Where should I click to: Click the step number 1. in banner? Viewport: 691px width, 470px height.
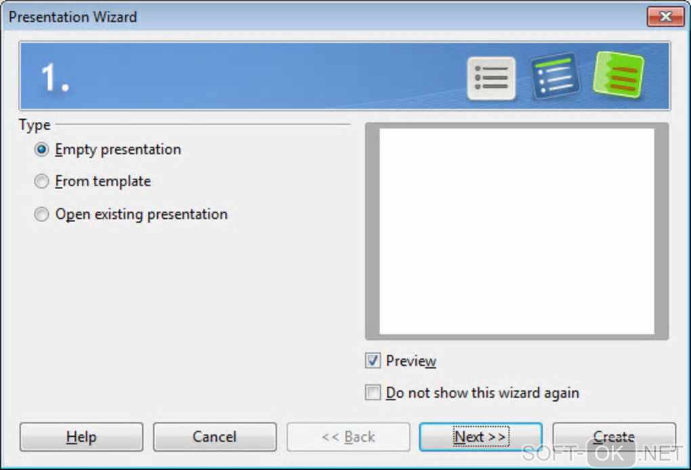click(55, 77)
